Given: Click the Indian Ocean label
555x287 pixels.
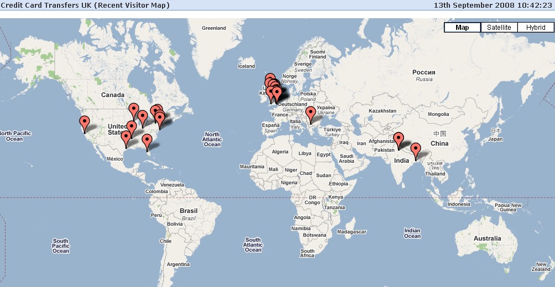Looking at the screenshot, I should pyautogui.click(x=412, y=233).
